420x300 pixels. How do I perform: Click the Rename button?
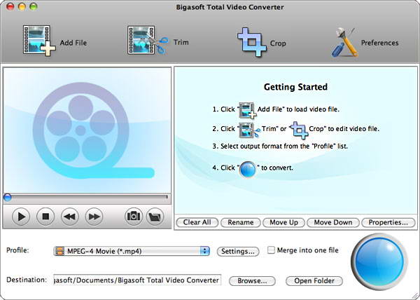[x=241, y=222]
